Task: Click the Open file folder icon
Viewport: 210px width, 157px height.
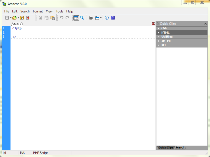Action: 15,18
